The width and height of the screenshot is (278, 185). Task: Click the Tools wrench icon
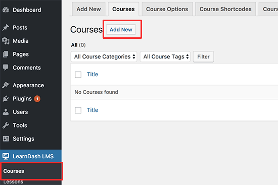pyautogui.click(x=6, y=125)
